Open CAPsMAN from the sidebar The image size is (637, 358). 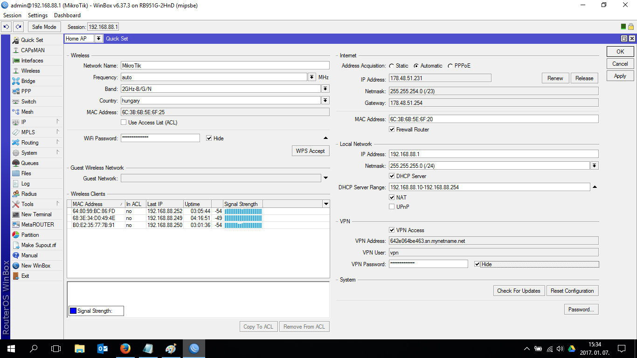(x=33, y=50)
